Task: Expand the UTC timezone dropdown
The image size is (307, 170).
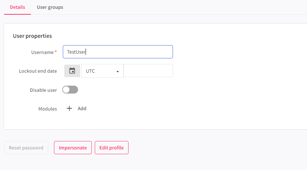Action: tap(102, 71)
